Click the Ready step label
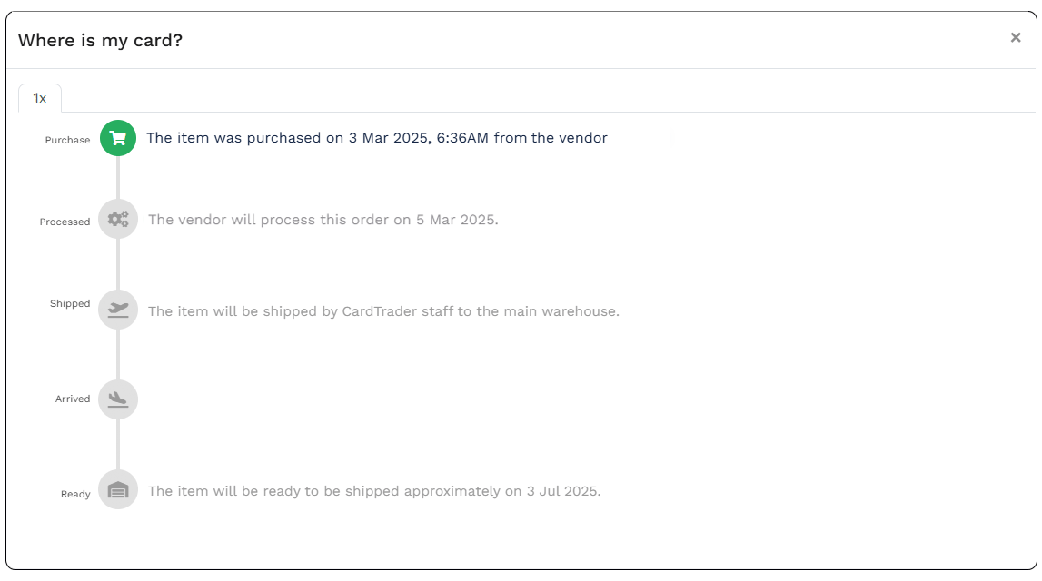Screen dimensions: 1042x581 tap(75, 494)
